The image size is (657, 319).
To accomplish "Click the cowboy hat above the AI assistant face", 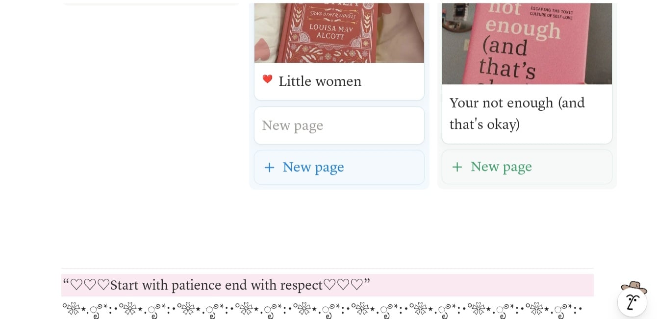I will click(x=633, y=286).
